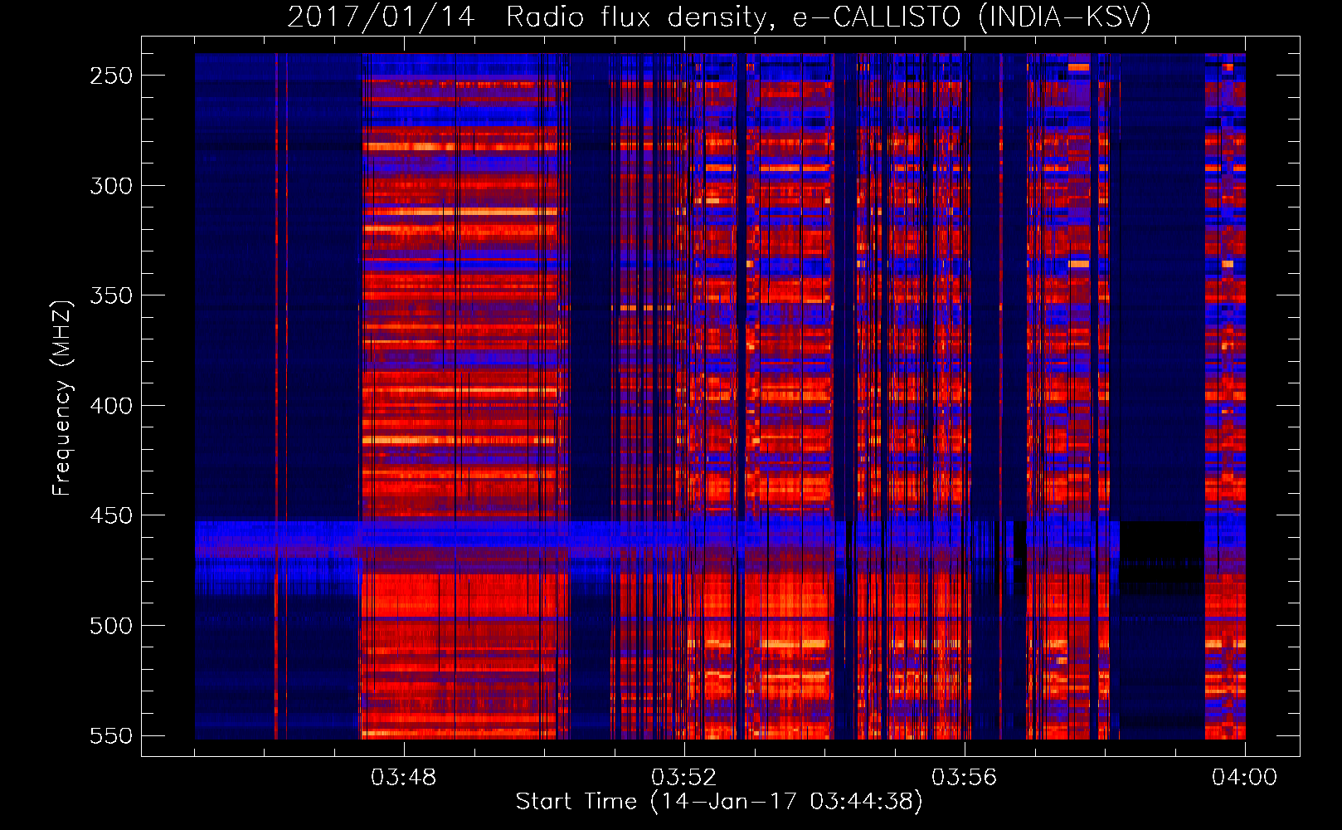Click the 400 frequency tick label
1342x830 pixels.
coord(111,406)
